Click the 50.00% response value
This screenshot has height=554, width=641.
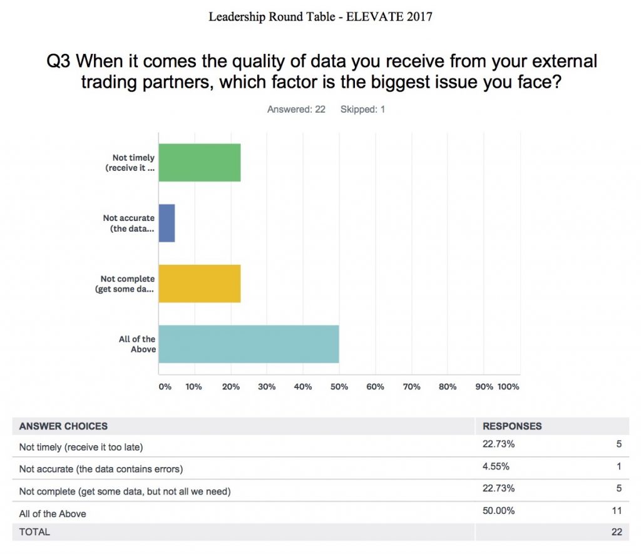click(x=498, y=511)
